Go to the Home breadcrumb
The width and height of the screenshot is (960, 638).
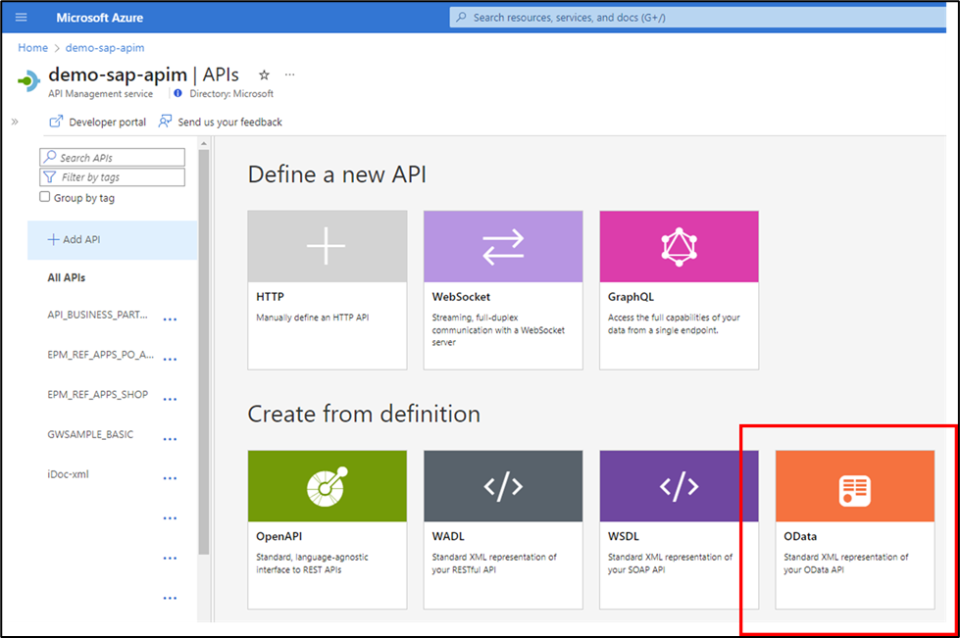click(x=33, y=48)
